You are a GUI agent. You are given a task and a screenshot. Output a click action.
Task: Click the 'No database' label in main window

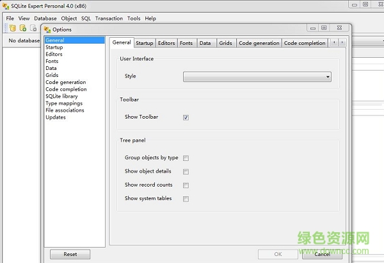coord(24,40)
